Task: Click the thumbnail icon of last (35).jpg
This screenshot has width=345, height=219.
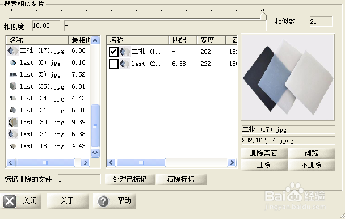Action: click(x=13, y=86)
